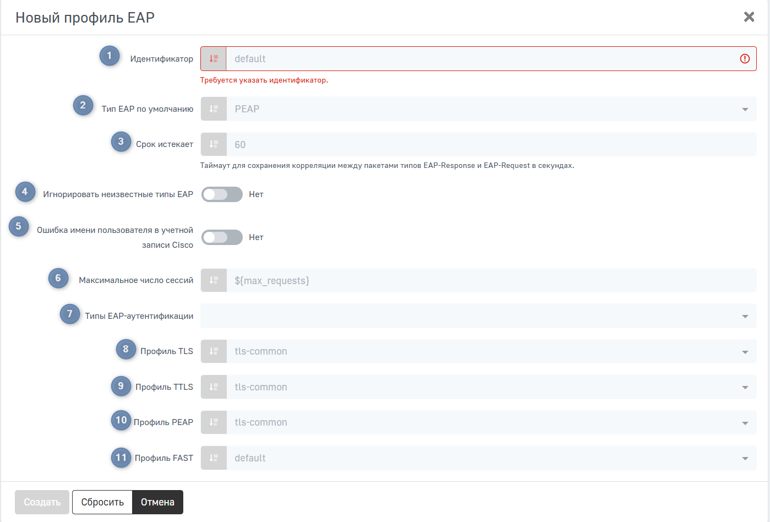This screenshot has width=770, height=522.
Task: Enable Игнорировать неизвестные типы EAP toggle
Action: coord(222,194)
